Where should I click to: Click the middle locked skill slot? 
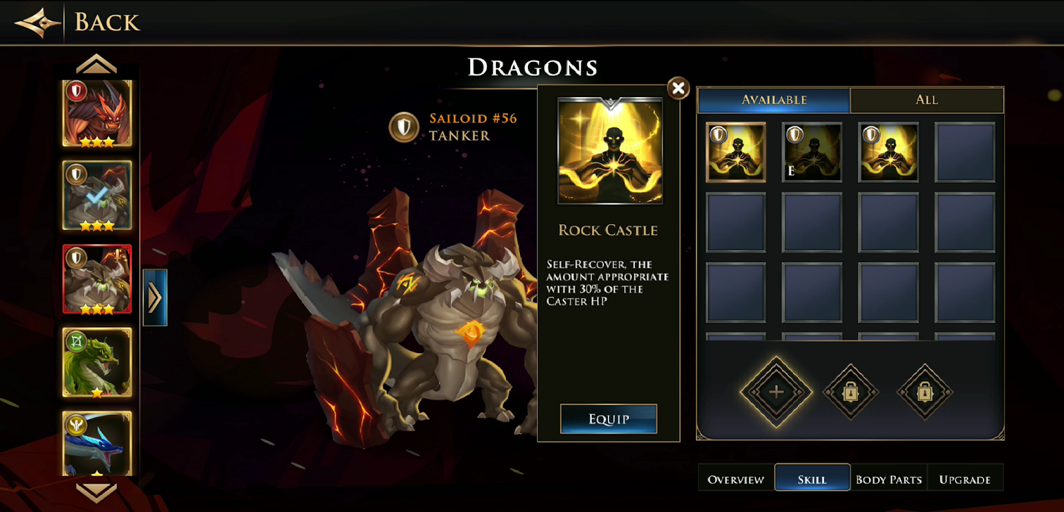point(851,392)
